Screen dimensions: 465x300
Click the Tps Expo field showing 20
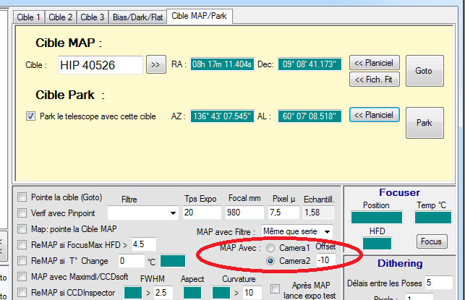pos(202,213)
